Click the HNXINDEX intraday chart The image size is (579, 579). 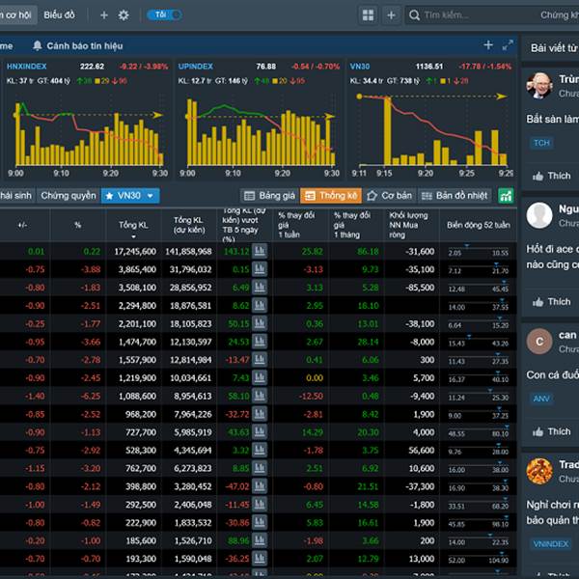(x=88, y=134)
